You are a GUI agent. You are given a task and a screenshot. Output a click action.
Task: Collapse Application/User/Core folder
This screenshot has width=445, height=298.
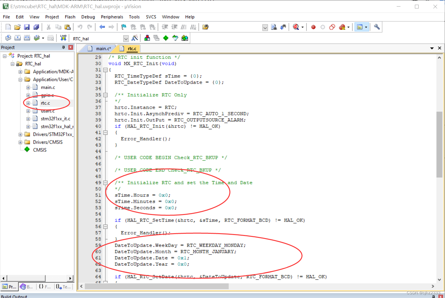(20, 80)
